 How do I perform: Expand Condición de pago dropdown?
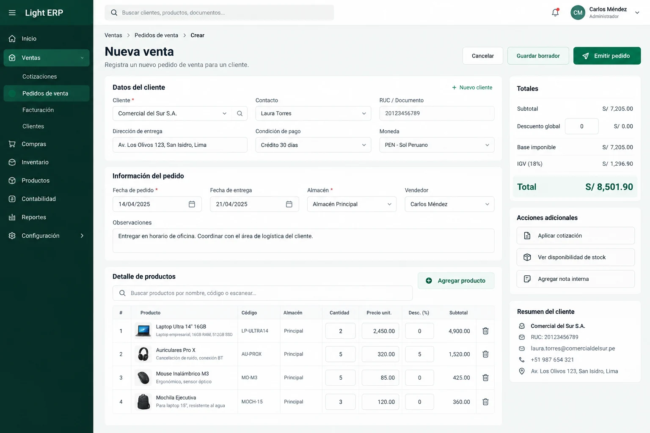tap(313, 145)
